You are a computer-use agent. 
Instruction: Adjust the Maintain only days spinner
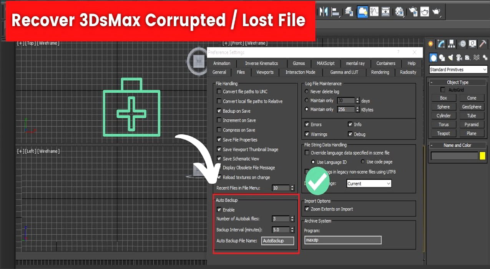(358, 101)
